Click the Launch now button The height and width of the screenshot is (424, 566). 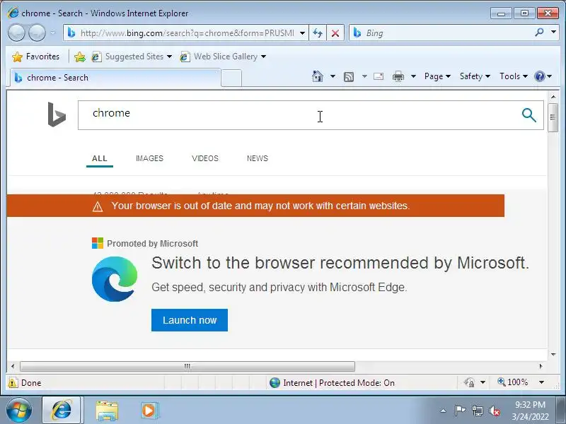pos(190,320)
